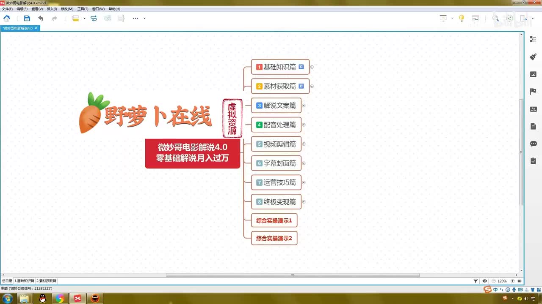Open the Themes Aa panel
The image size is (542, 304).
click(x=533, y=109)
